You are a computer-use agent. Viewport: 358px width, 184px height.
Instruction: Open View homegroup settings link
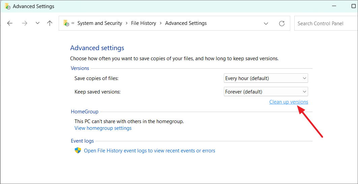coord(103,128)
